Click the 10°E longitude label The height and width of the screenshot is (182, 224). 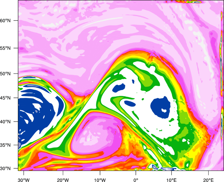point(171,180)
